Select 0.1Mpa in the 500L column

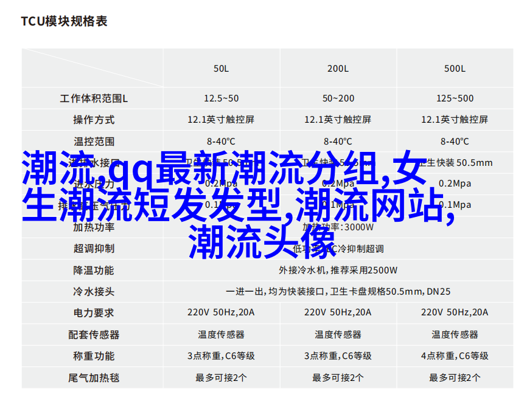coord(455,205)
